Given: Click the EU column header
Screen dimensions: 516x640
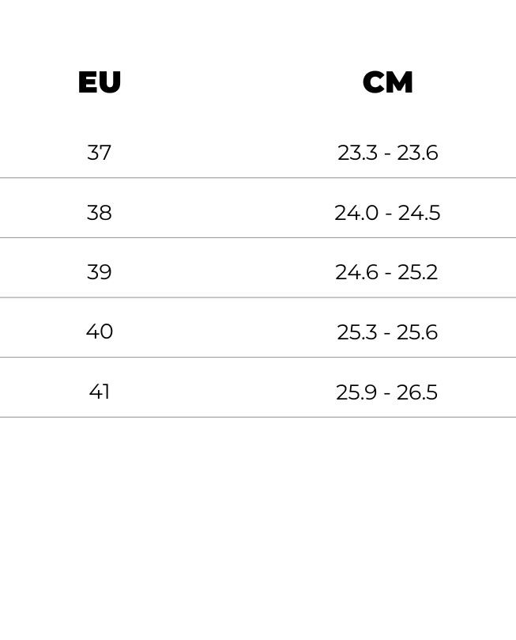Looking at the screenshot, I should (x=100, y=82).
